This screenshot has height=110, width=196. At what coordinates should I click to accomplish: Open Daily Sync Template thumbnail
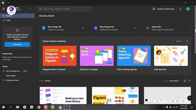point(97,56)
